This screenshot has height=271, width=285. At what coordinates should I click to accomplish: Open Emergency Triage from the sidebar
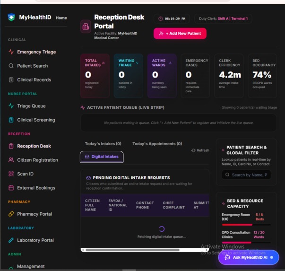point(36,52)
